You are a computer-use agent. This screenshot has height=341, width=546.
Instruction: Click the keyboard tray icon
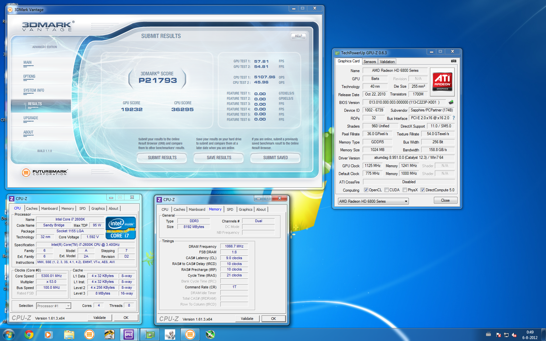(488, 334)
